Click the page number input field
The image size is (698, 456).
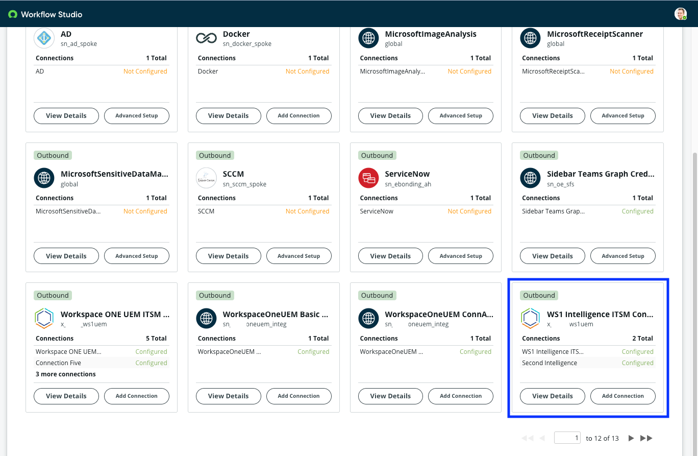[x=567, y=438]
